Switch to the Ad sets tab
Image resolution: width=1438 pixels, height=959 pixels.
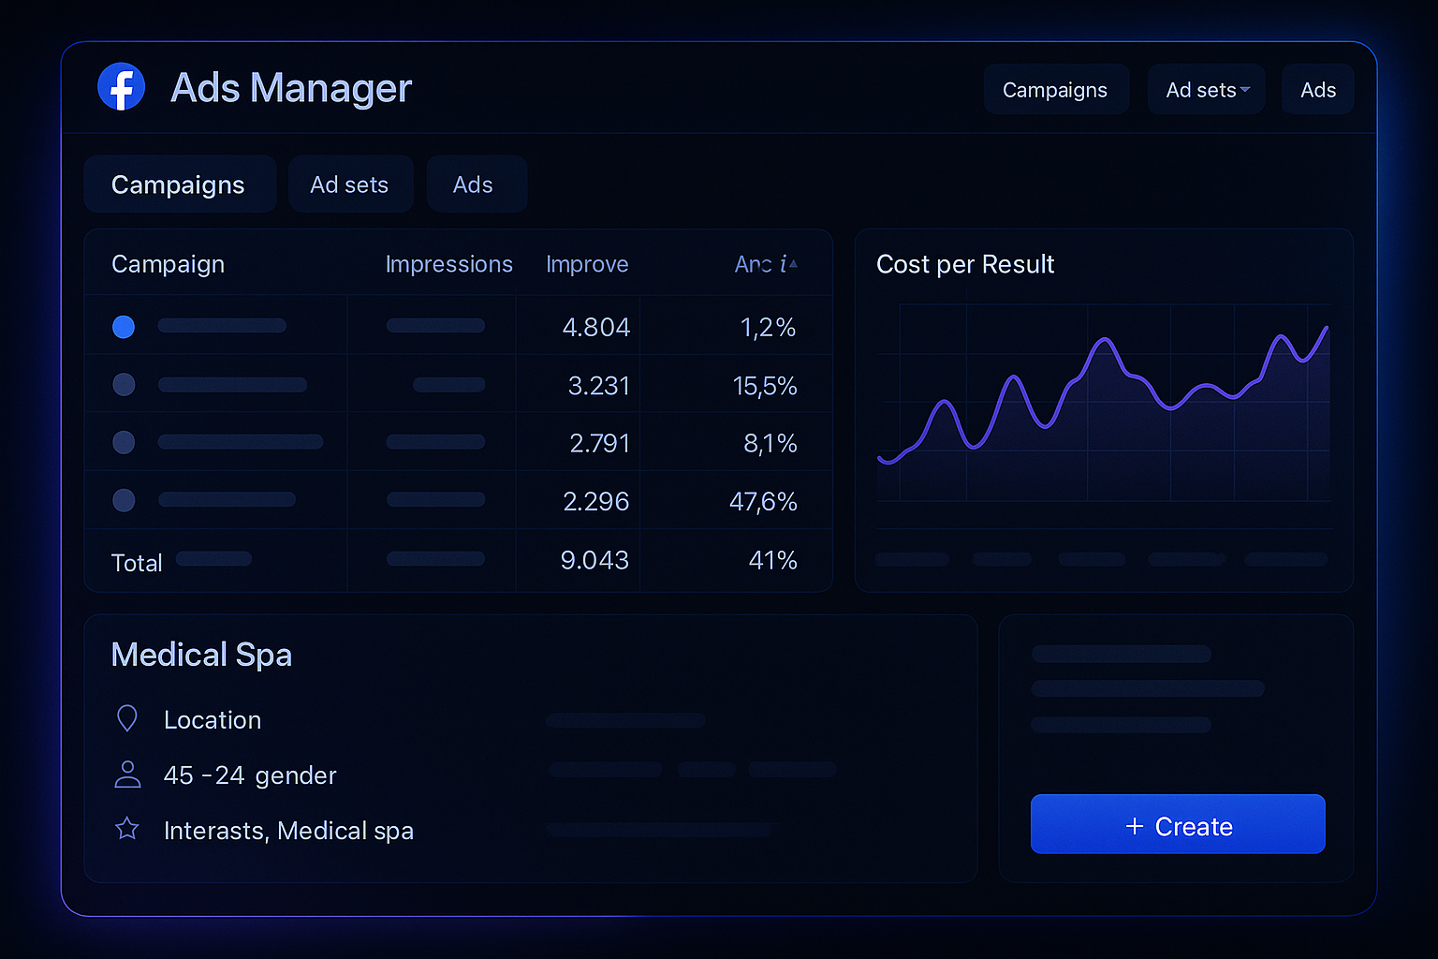[350, 184]
